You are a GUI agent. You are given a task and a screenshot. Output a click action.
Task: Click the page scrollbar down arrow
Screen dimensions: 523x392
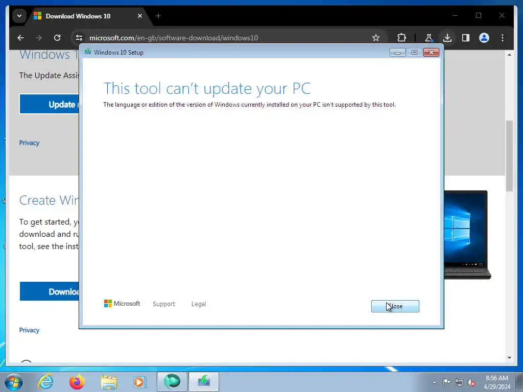[x=509, y=358]
